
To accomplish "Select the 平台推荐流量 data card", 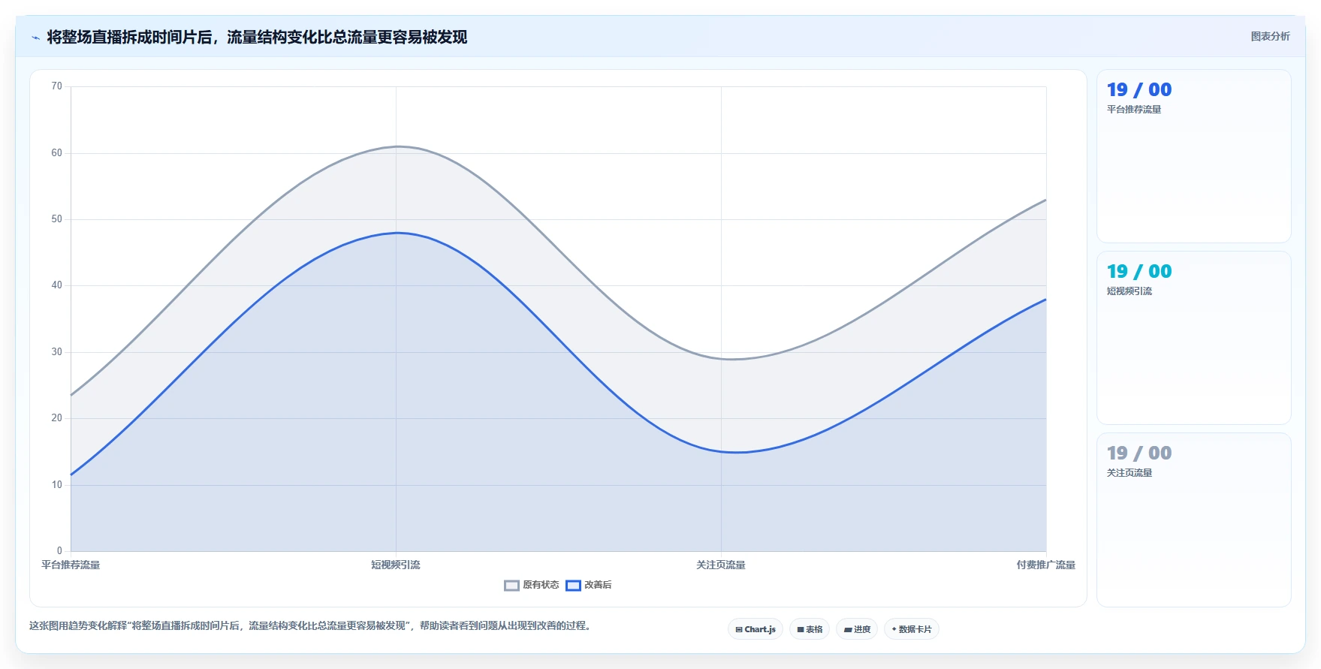I will point(1194,156).
